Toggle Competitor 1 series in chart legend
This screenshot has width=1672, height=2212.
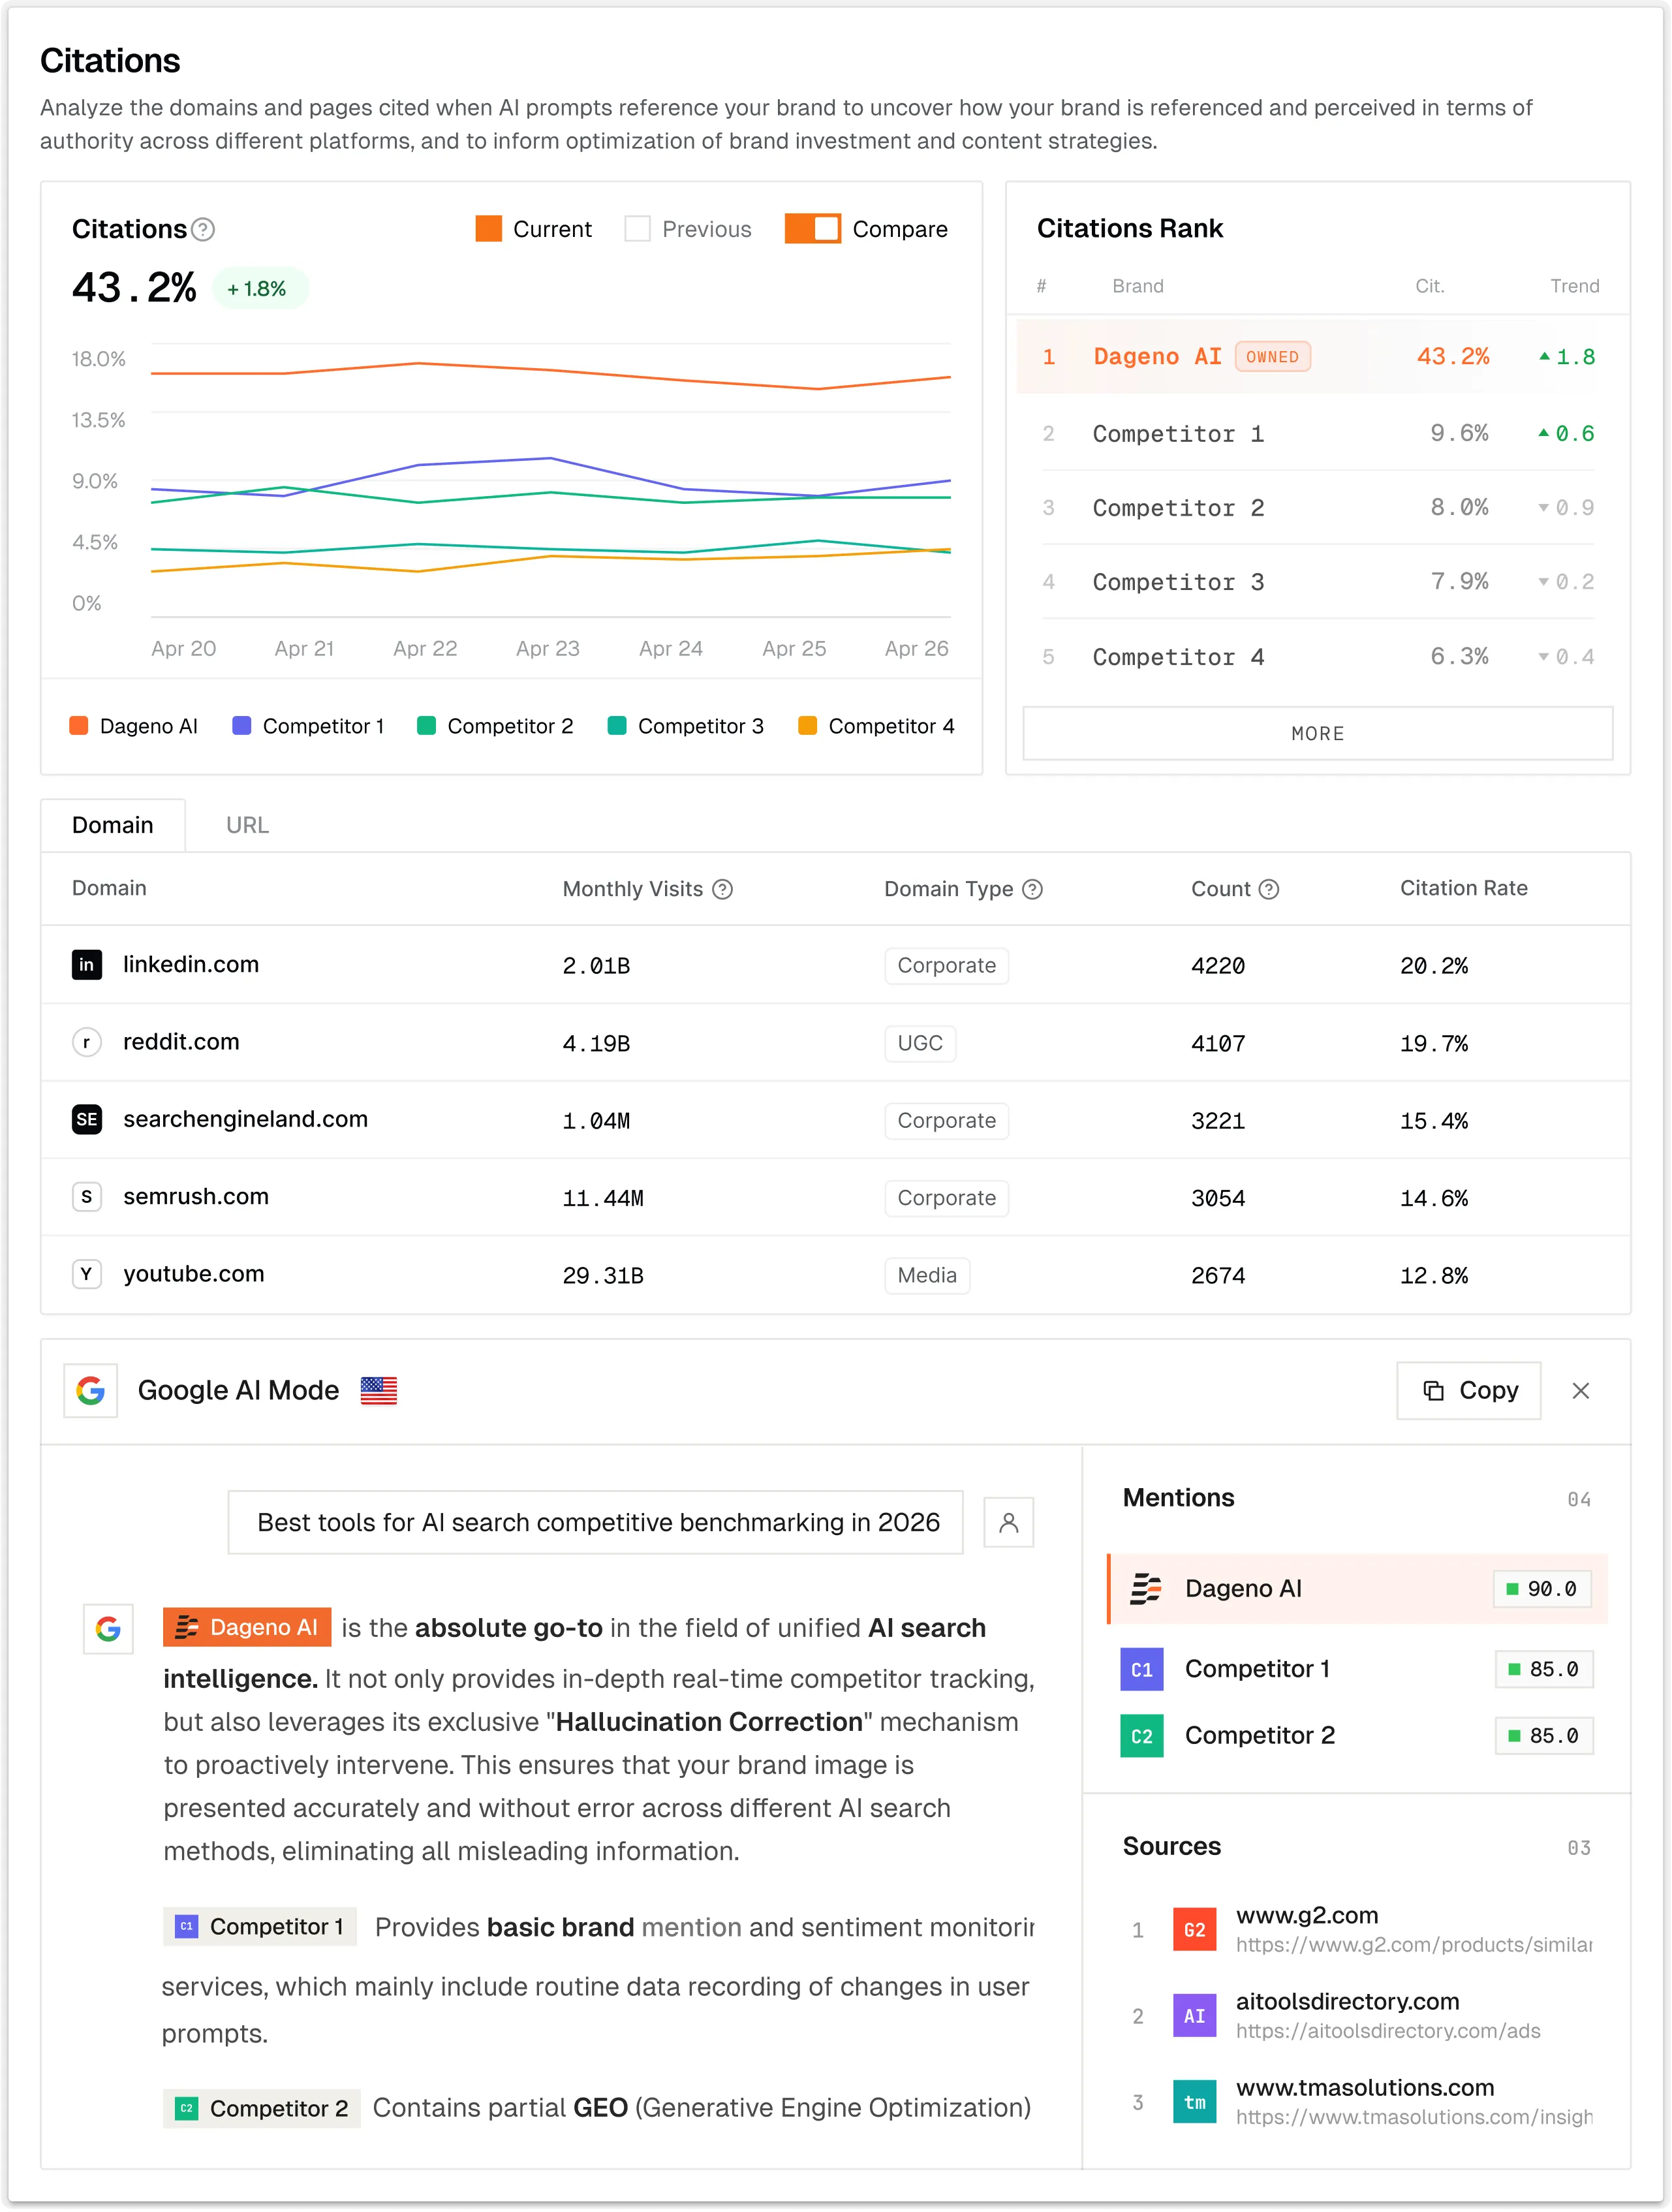308,726
